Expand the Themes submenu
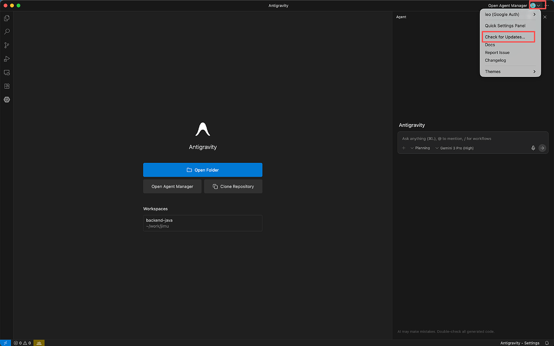Viewport: 554px width, 346px height. 510,72
